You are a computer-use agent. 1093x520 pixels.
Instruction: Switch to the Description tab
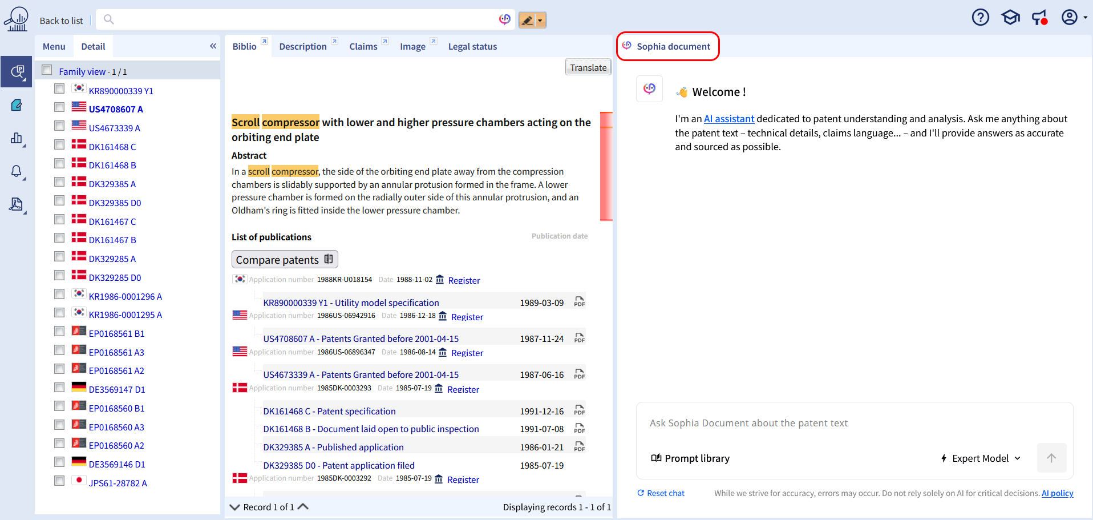pos(303,47)
